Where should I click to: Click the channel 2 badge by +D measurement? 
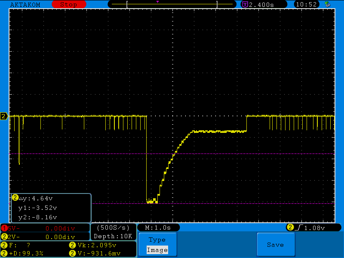tap(4, 253)
